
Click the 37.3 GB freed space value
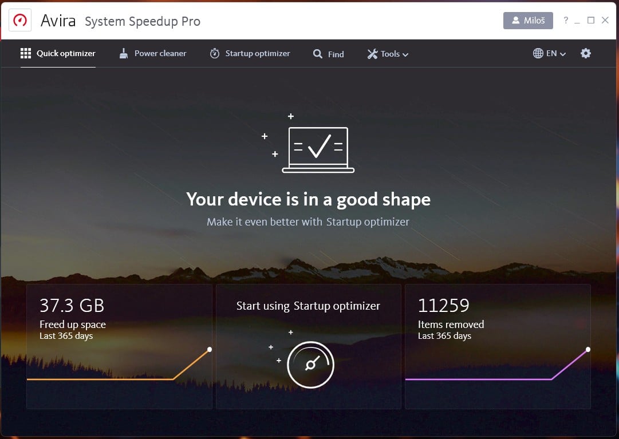point(72,305)
